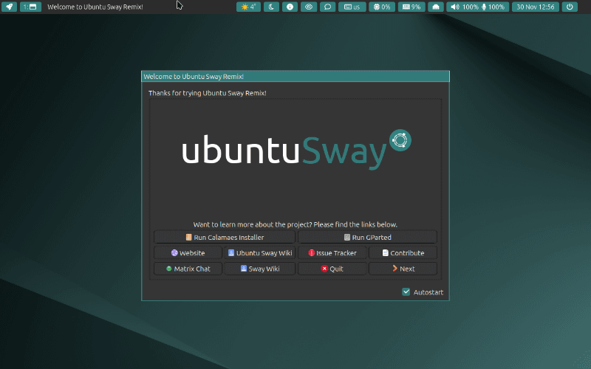Image resolution: width=591 pixels, height=369 pixels.
Task: Open the notifications speech bubble icon
Action: [x=327, y=7]
